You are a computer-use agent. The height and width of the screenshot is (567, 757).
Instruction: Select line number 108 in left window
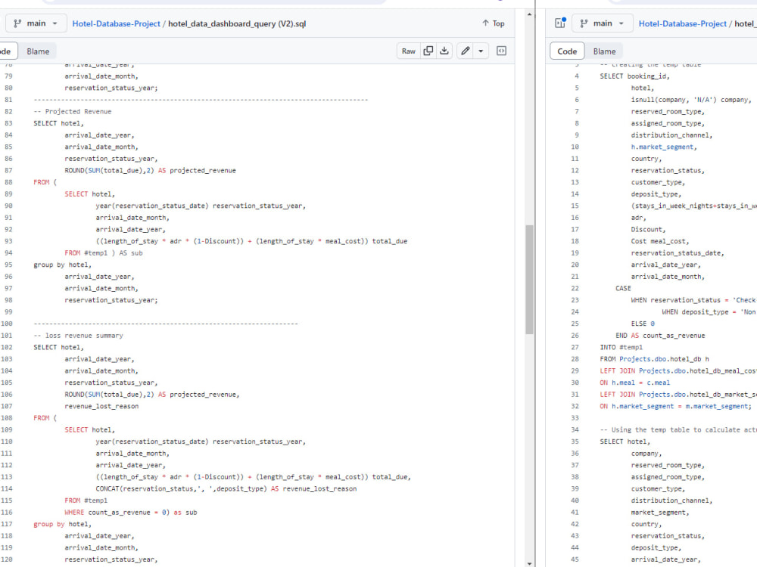click(x=7, y=418)
